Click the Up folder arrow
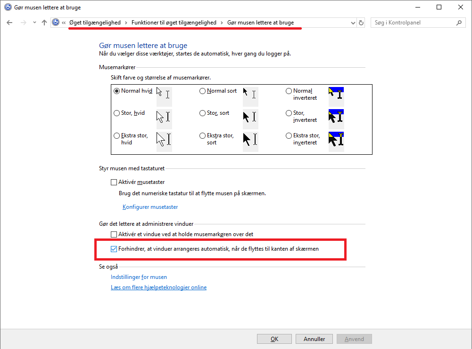This screenshot has height=349, width=472. [x=44, y=23]
